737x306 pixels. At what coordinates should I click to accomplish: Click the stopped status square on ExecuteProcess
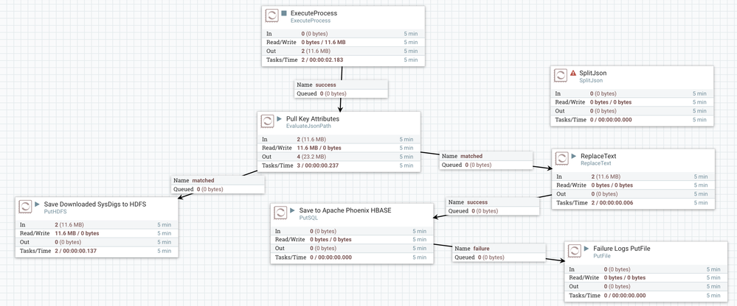(284, 13)
